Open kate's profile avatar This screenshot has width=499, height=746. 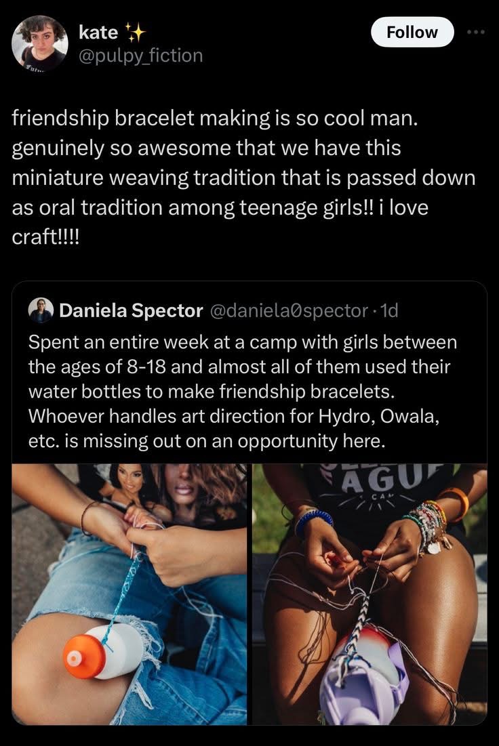tap(39, 43)
